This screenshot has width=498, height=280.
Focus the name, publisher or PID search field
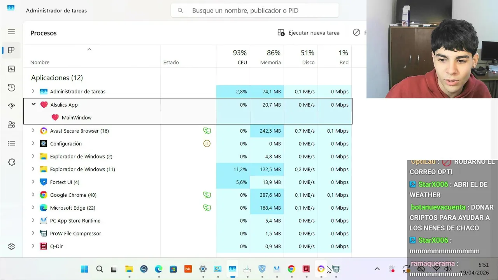coord(255,10)
